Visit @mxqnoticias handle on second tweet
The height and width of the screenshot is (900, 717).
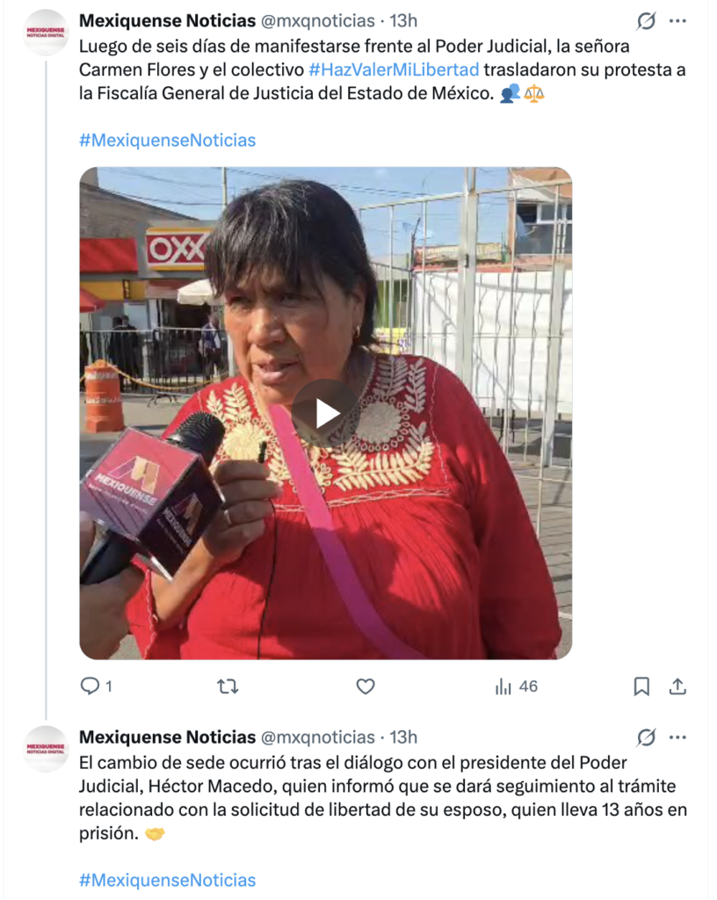(x=318, y=737)
